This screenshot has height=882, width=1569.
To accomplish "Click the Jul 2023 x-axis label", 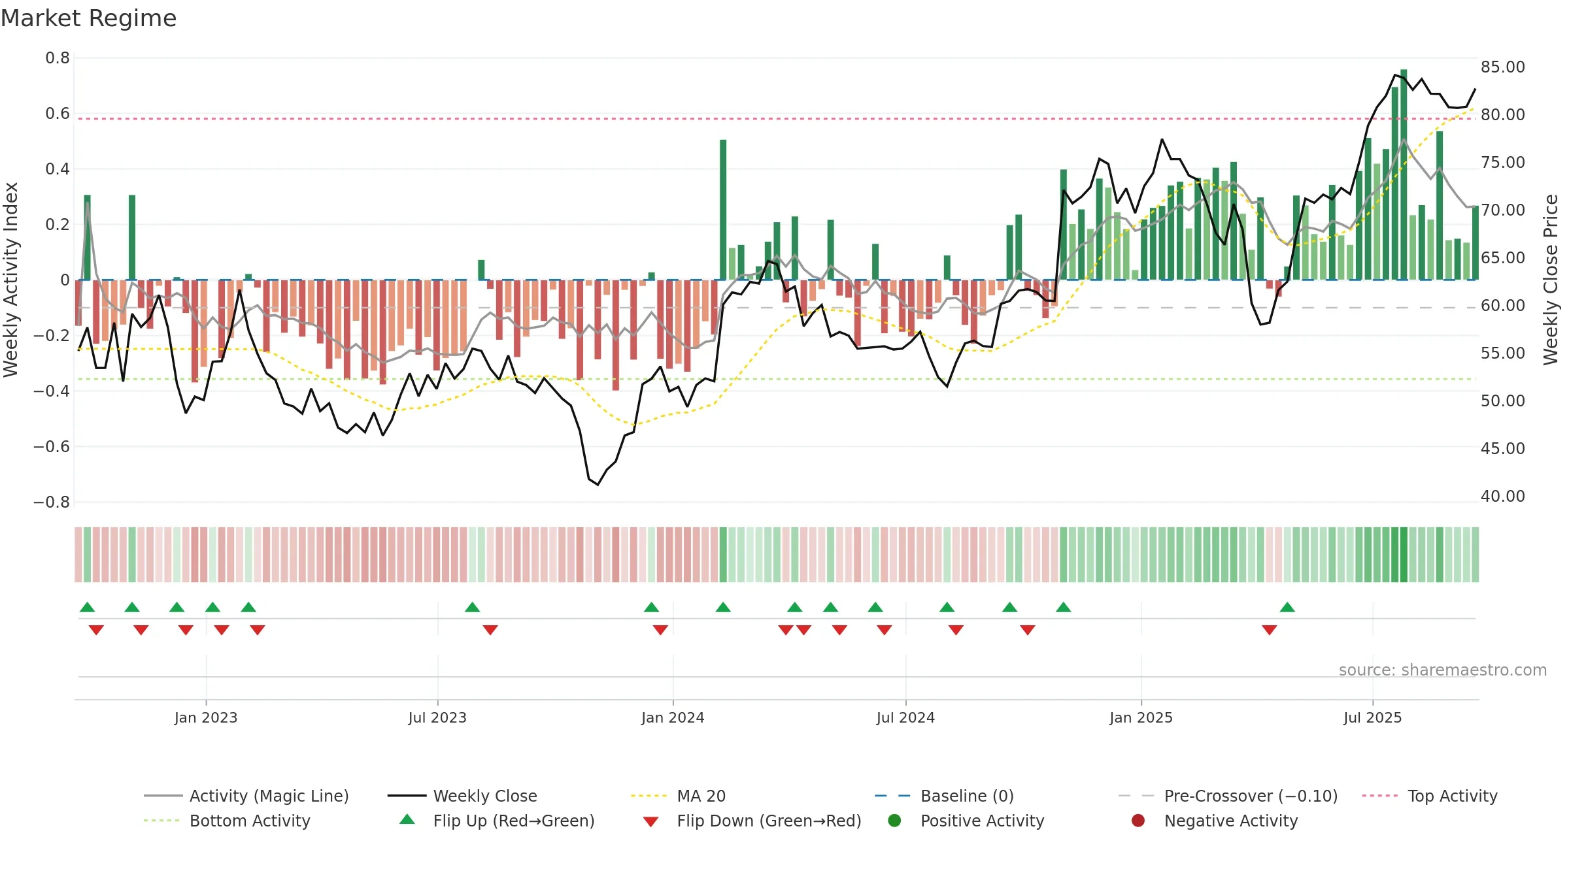I will [x=437, y=717].
